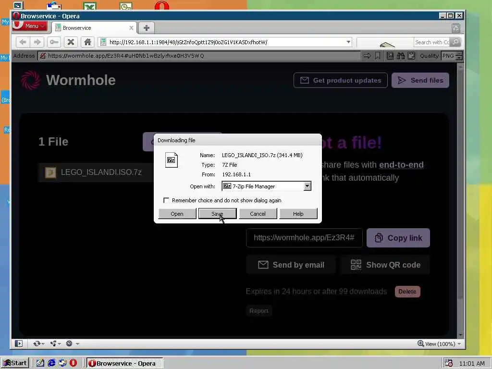Click the search magnifier icon in search box
This screenshot has width=492, height=369.
[x=456, y=42]
